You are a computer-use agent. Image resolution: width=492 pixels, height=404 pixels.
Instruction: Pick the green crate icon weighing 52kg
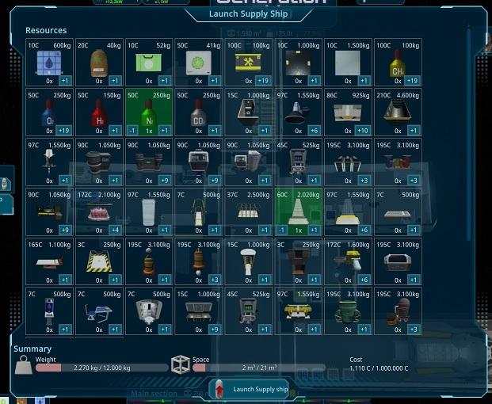click(x=149, y=63)
